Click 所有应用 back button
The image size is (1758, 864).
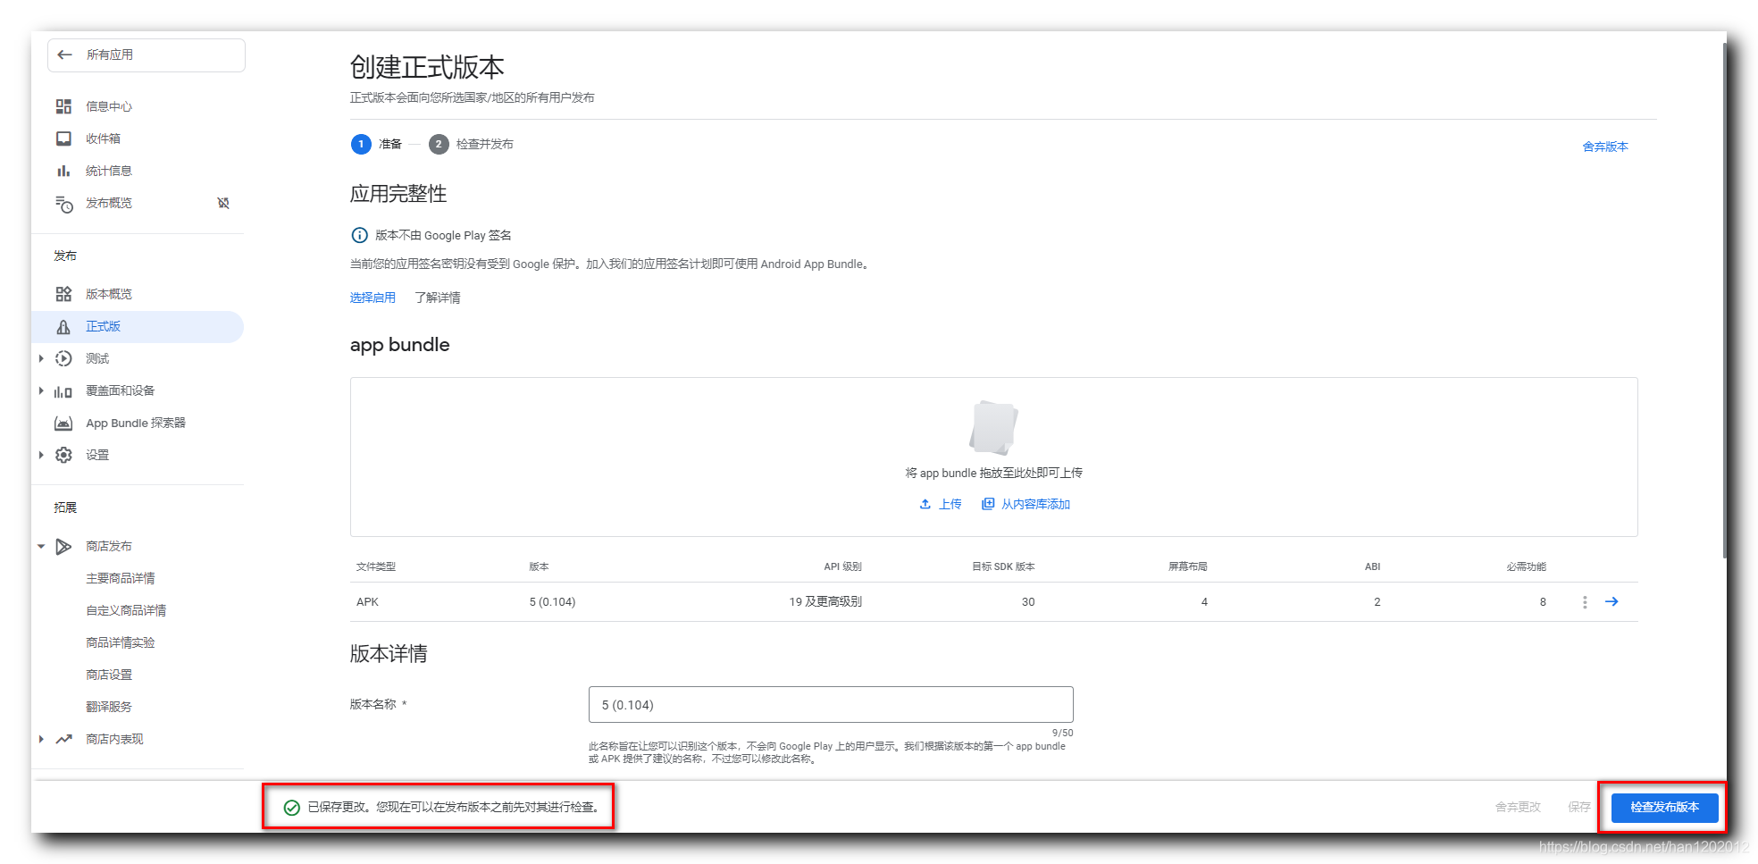pyautogui.click(x=146, y=55)
